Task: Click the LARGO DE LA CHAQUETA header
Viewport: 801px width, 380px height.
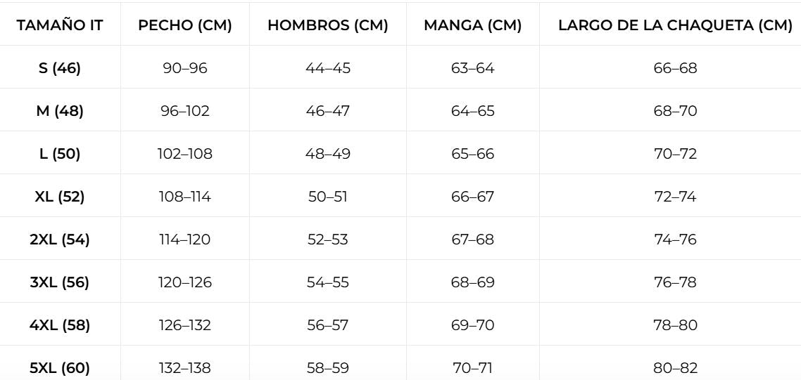Action: (x=675, y=25)
